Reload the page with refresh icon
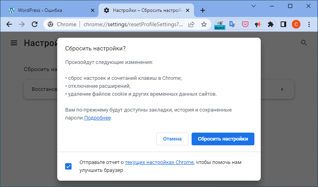 pyautogui.click(x=35, y=24)
